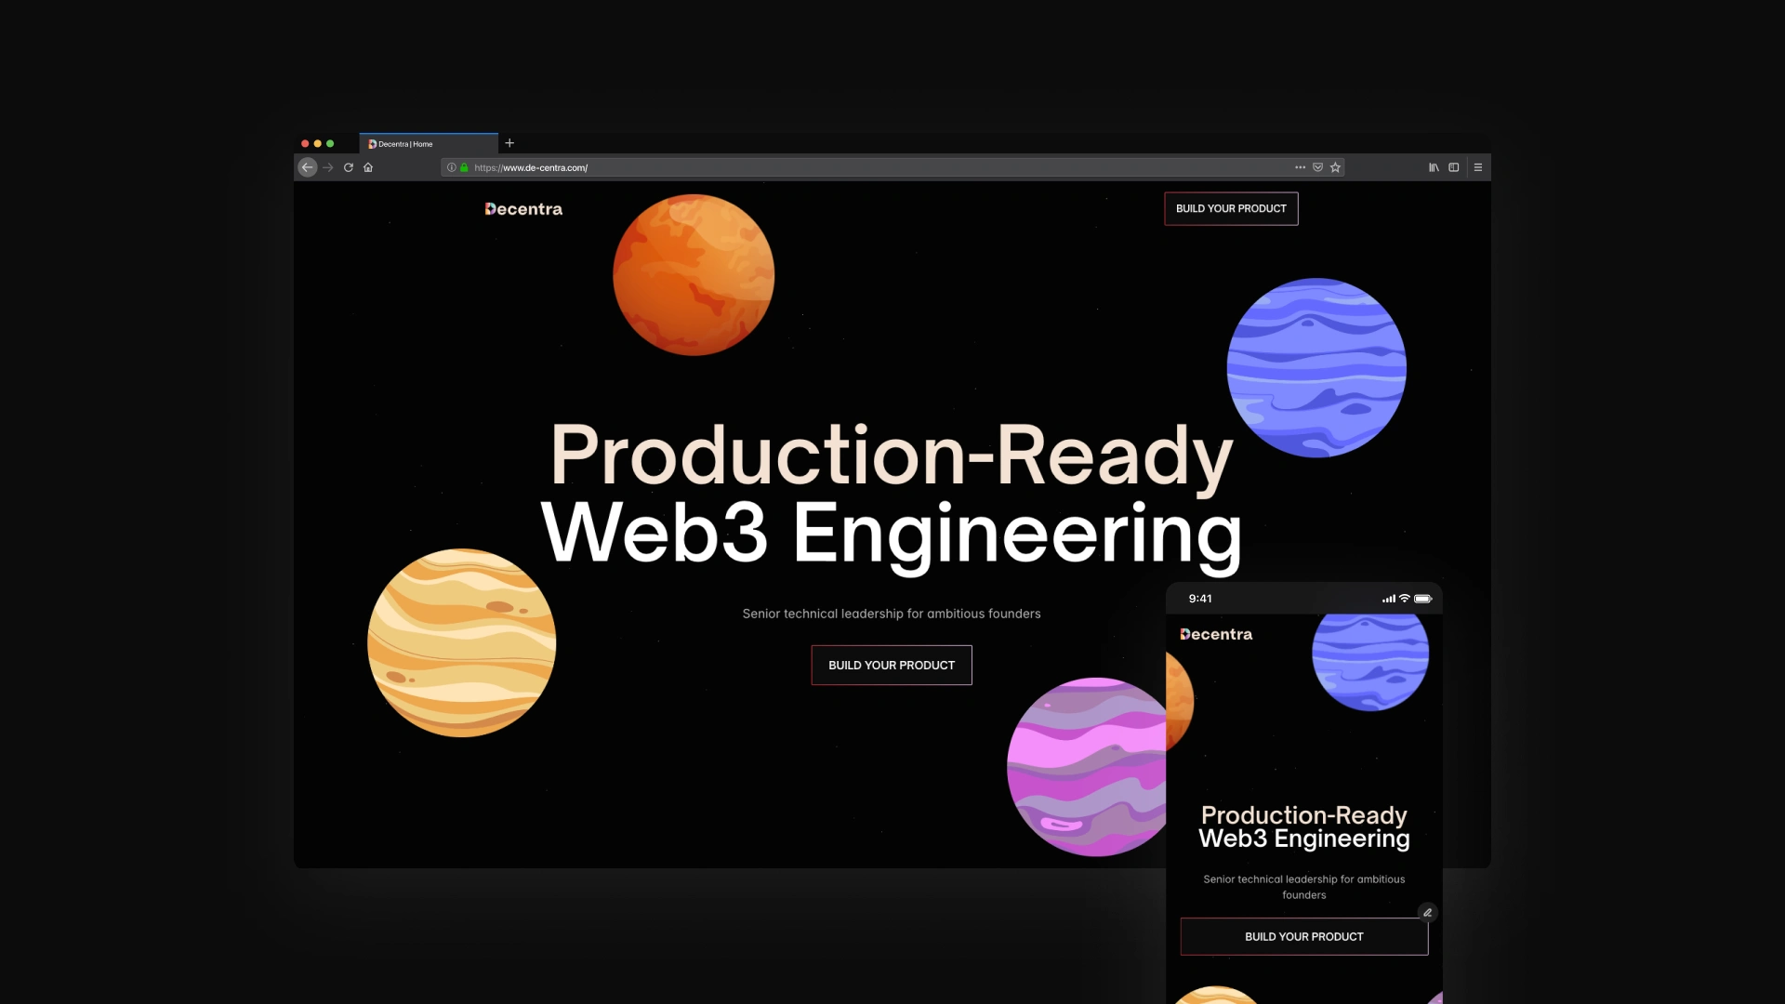Click the green padlock security icon
The image size is (1785, 1004).
pyautogui.click(x=464, y=167)
